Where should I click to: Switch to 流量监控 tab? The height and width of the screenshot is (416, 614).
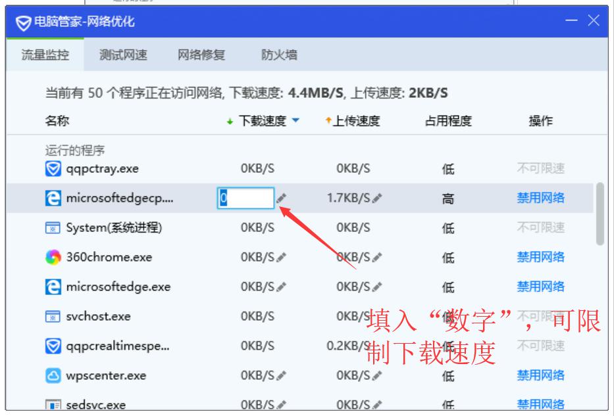pyautogui.click(x=45, y=55)
